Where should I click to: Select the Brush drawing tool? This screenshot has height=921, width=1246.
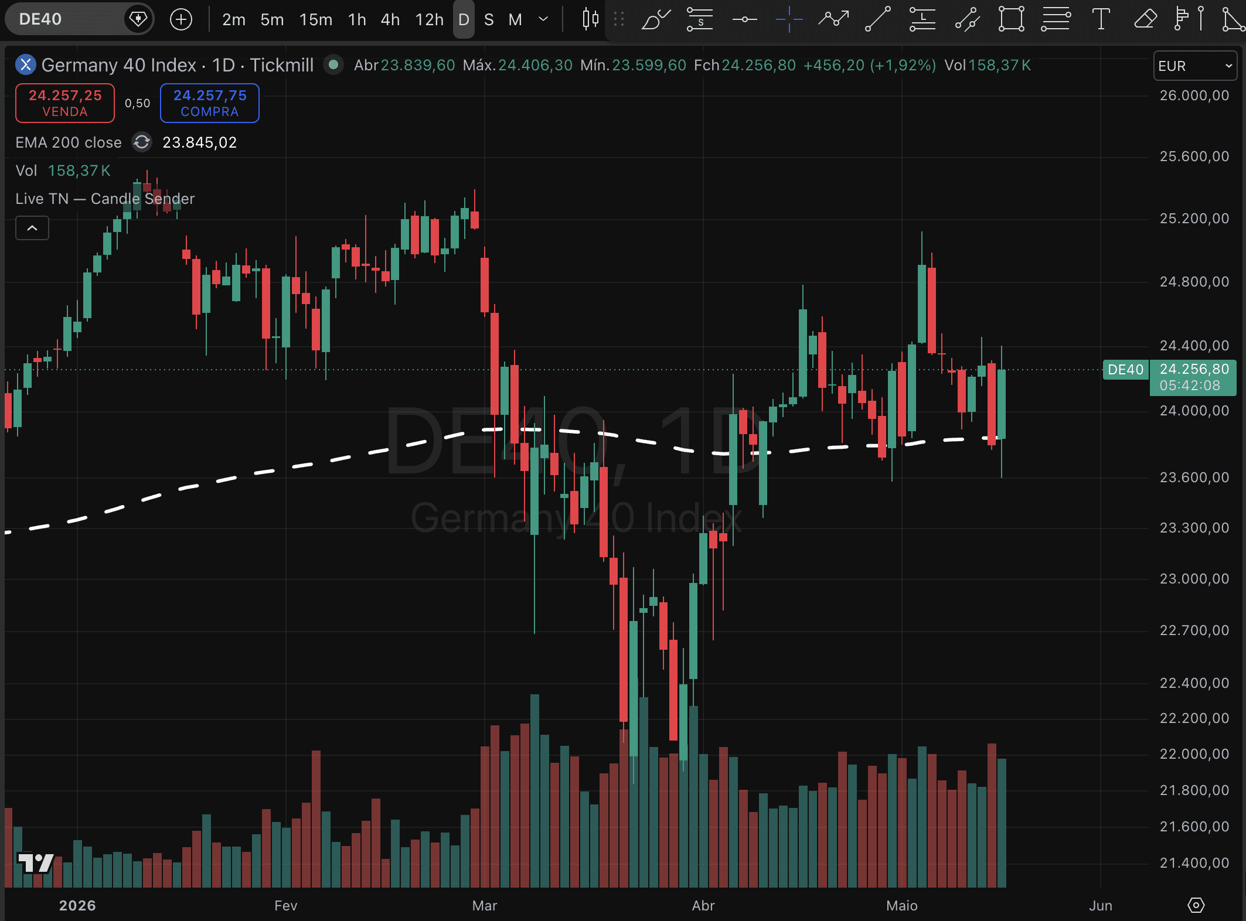coord(656,19)
